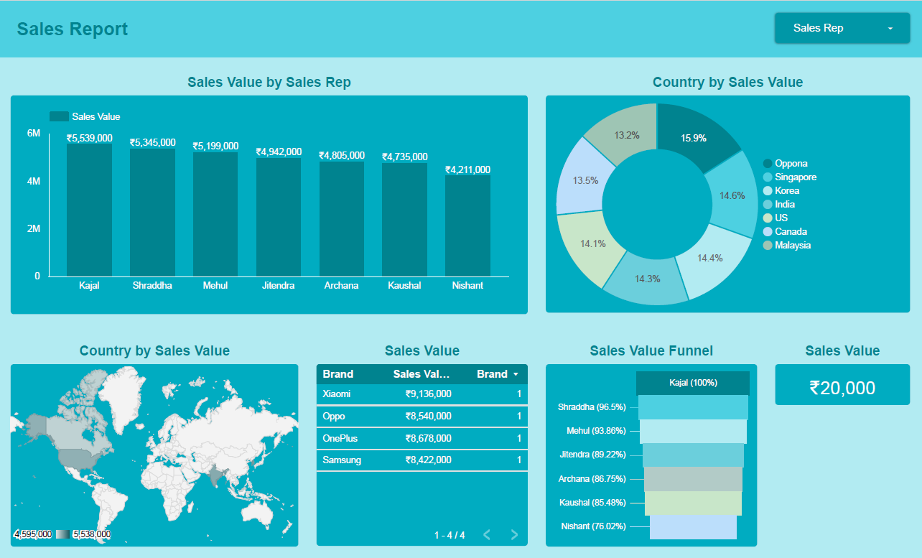The height and width of the screenshot is (558, 922).
Task: Select the Canada legend entry
Action: (x=785, y=231)
